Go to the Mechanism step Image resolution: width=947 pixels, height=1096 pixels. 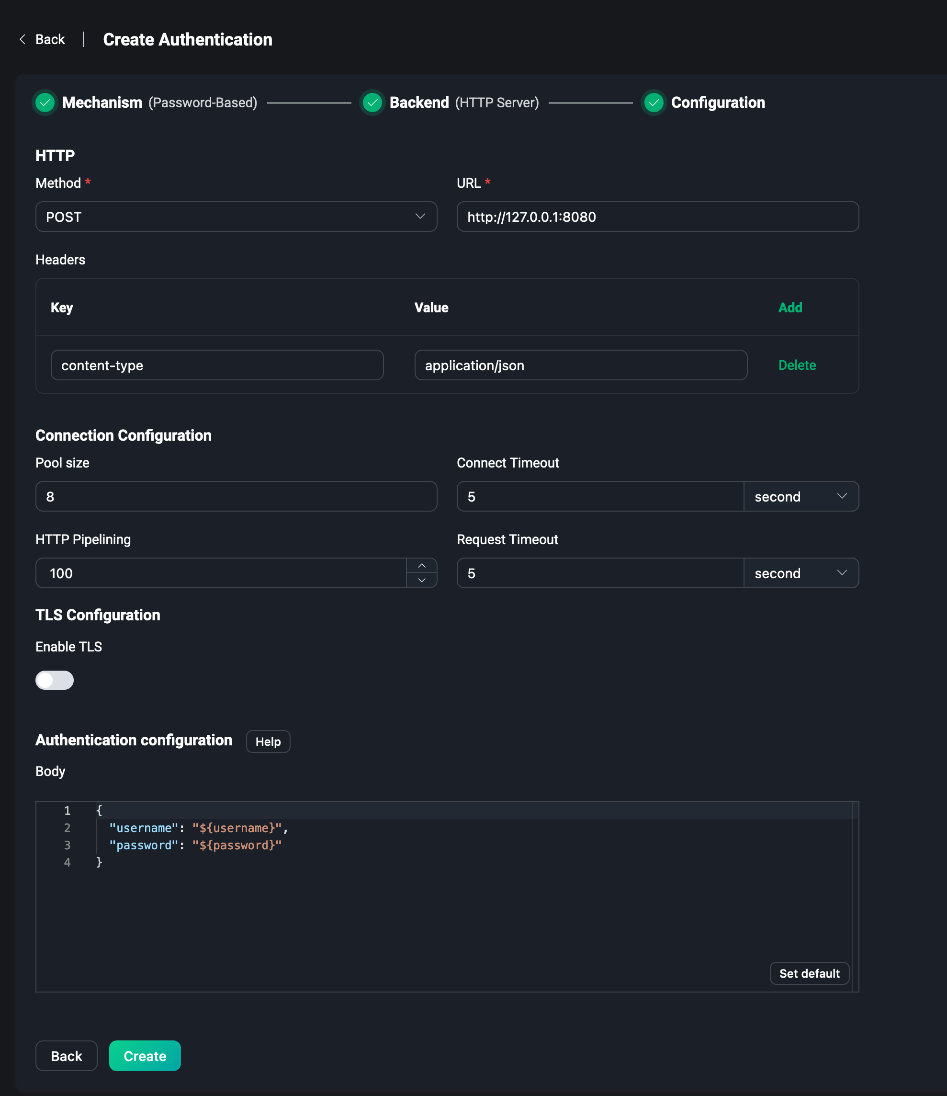coord(102,103)
